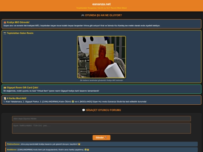Image resolution: width=203 pixels, height=152 pixels.
Task: Click the GİGAÇET OYUNCU FORUMU heading
Action: pos(103,110)
